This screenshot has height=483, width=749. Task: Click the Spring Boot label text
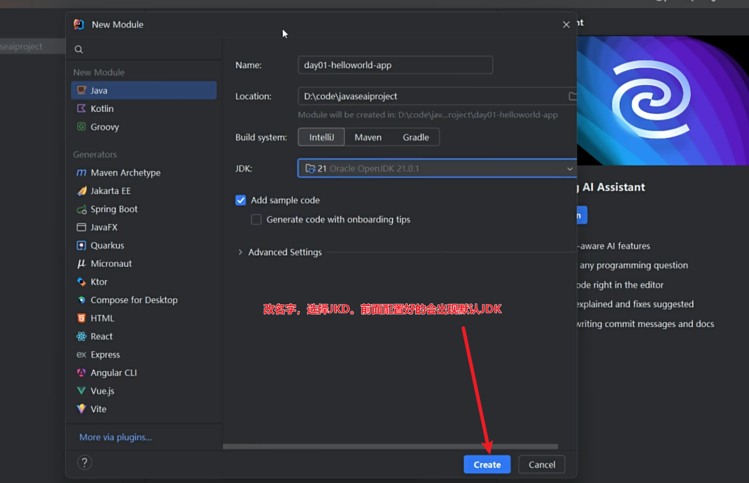(114, 209)
